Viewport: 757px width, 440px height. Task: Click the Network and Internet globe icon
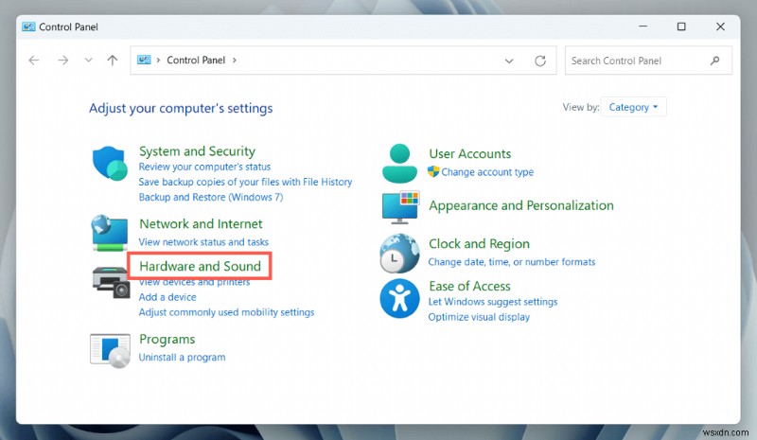110,233
